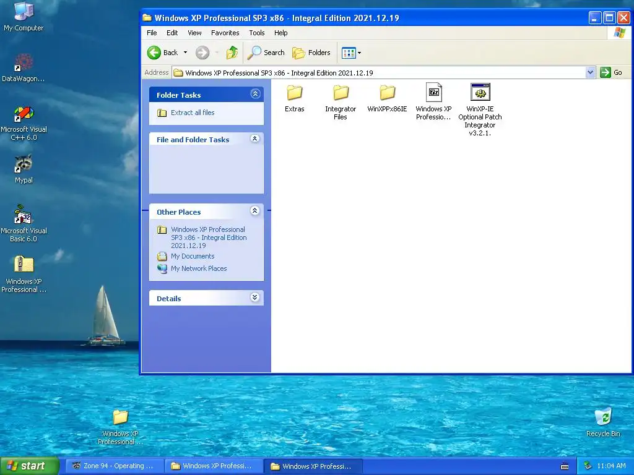Go to My Network Places link
The height and width of the screenshot is (475, 634).
(x=199, y=268)
